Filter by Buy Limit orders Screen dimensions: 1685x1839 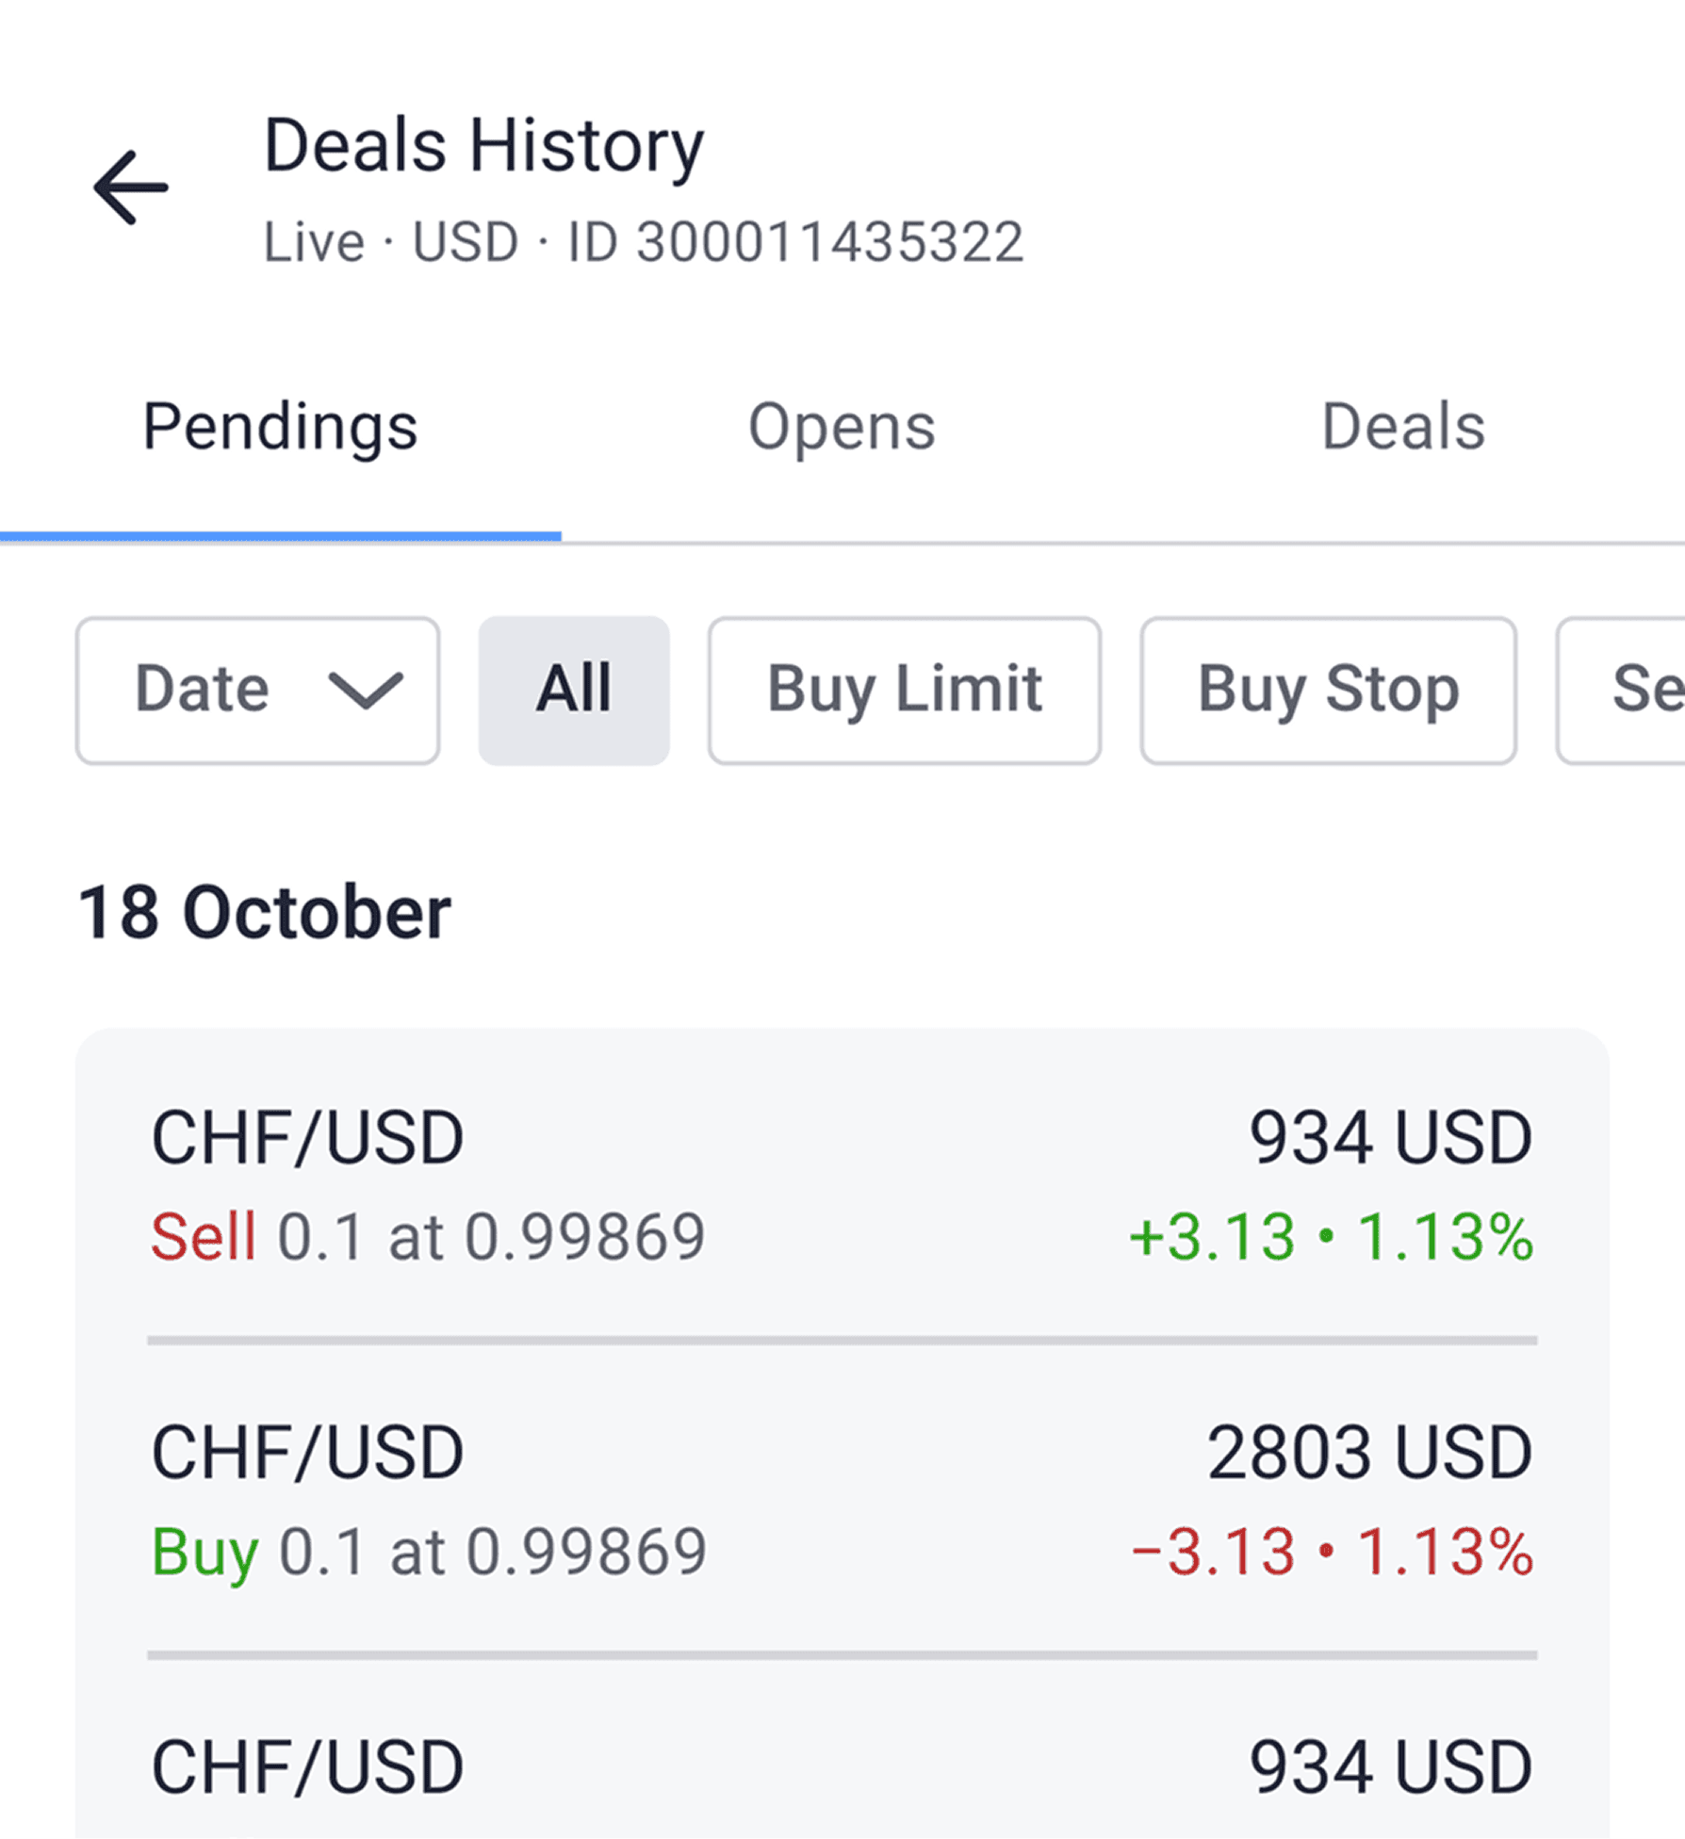pos(905,691)
